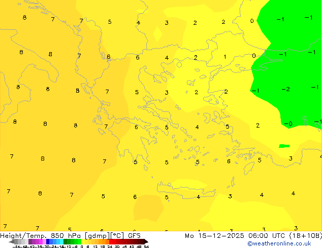The width and height of the screenshot is (322, 248).
Task: Open the weatheronline.co.uk copyright link
Action: tap(279, 243)
